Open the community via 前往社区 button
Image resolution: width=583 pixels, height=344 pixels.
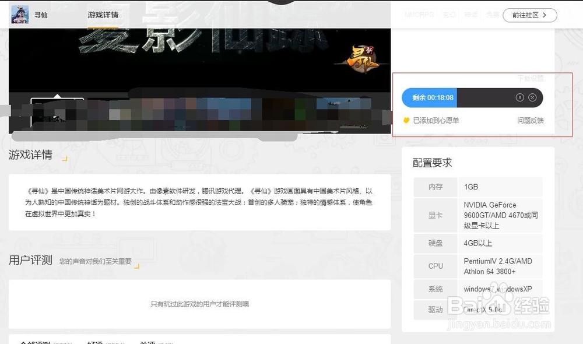pyautogui.click(x=529, y=15)
